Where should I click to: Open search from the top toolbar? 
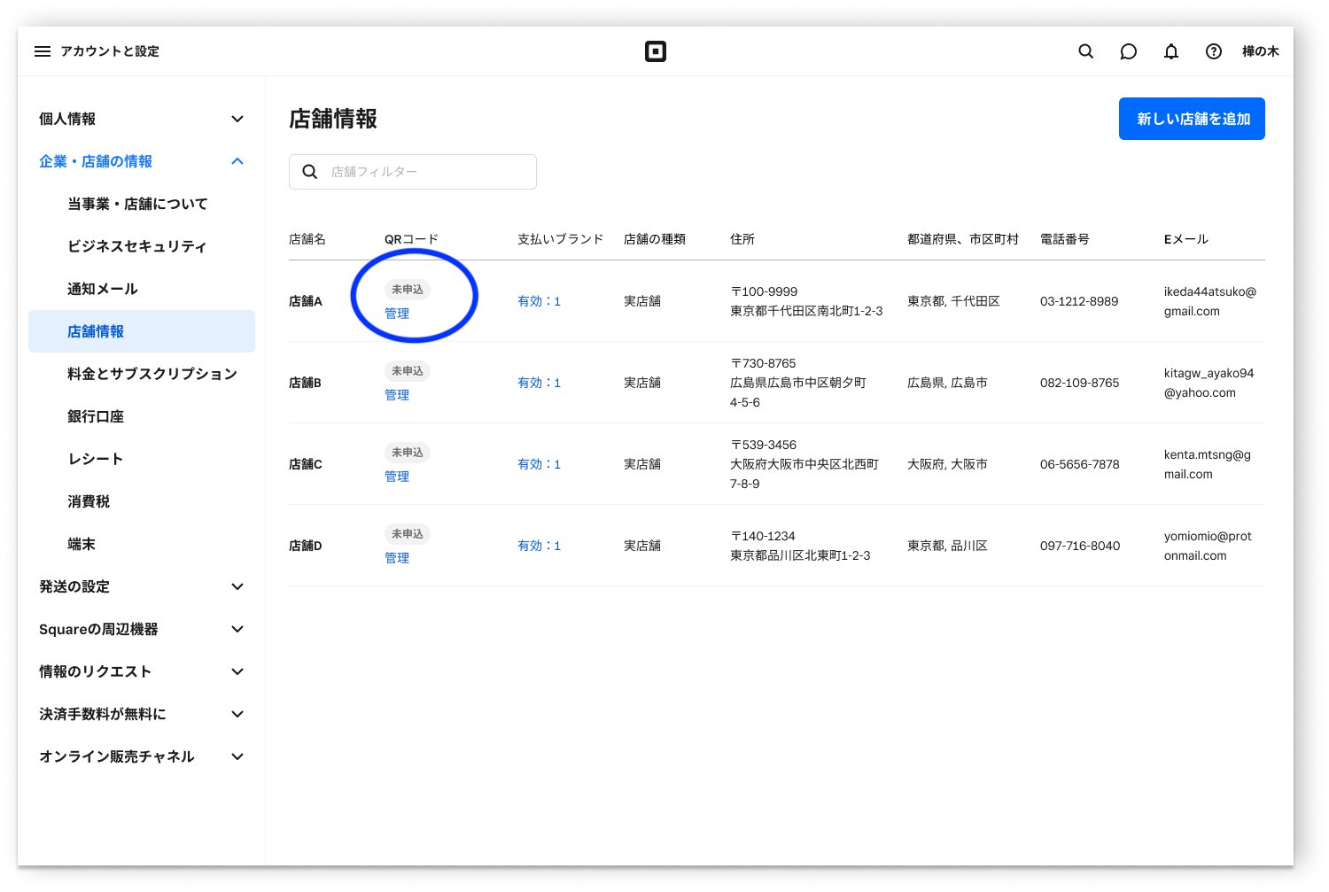tap(1085, 51)
